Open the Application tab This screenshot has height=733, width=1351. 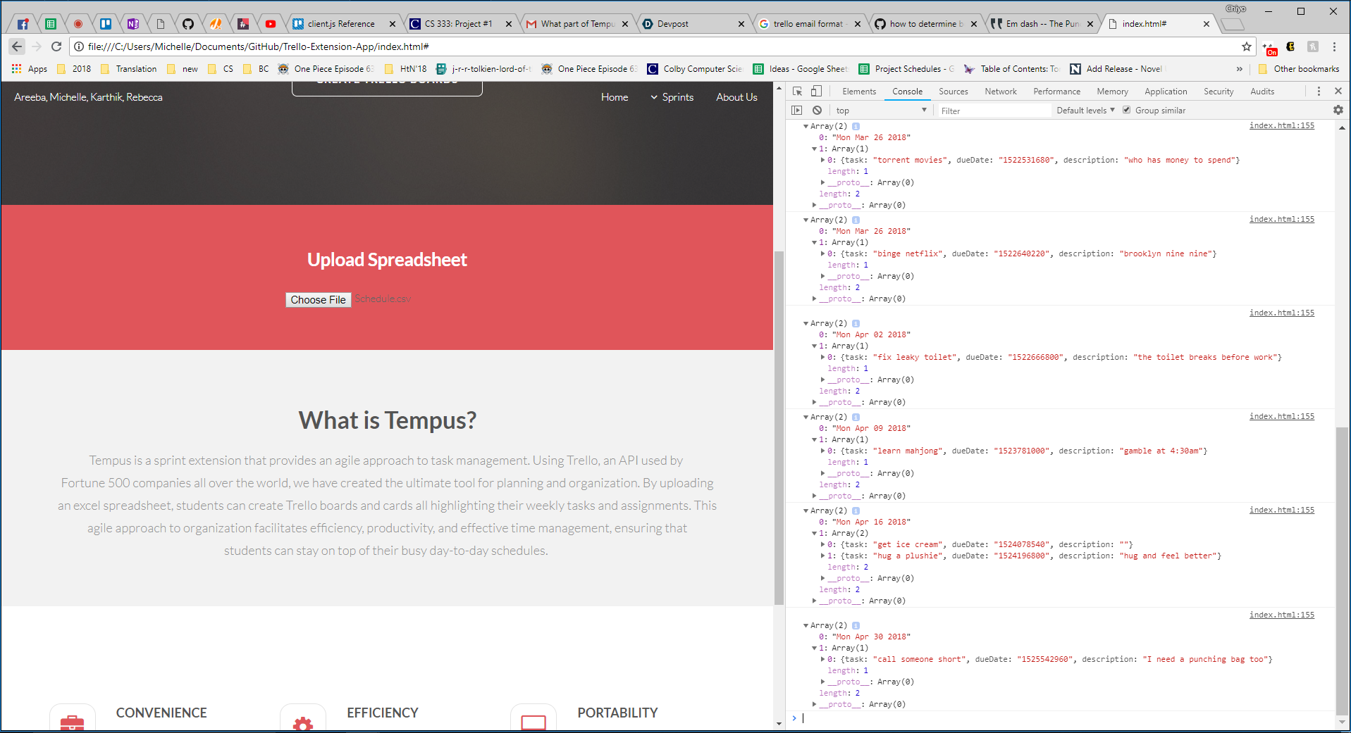click(1166, 92)
